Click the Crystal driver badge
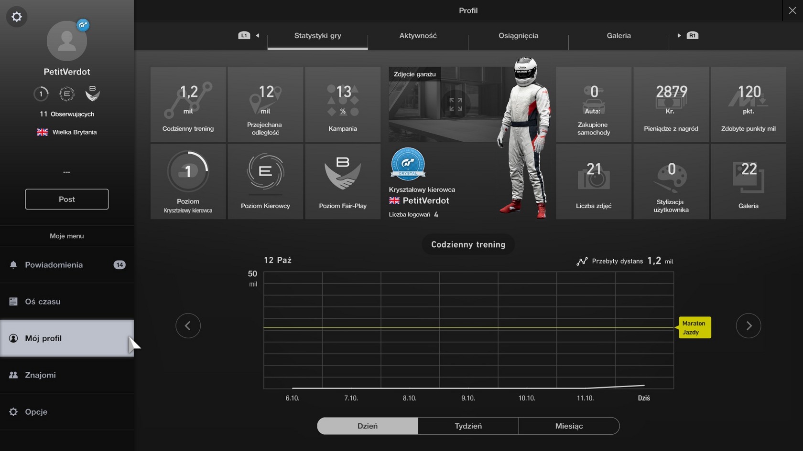The width and height of the screenshot is (803, 451). click(408, 164)
